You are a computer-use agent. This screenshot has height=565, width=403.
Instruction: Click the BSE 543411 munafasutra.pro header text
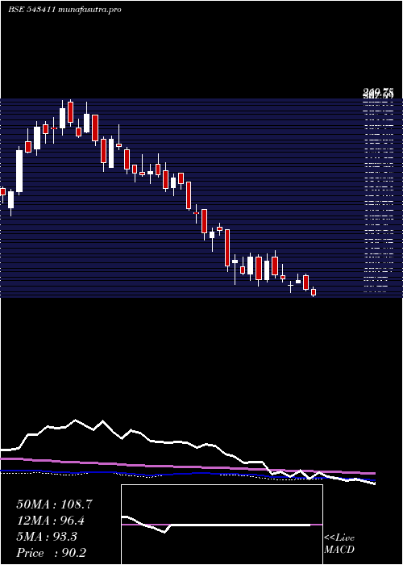pos(64,10)
